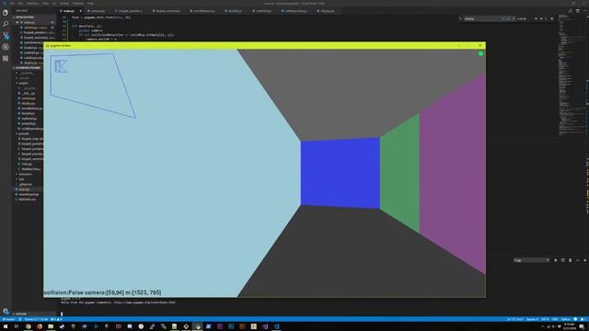Open the Manage gear in activity bar

[x=6, y=311]
